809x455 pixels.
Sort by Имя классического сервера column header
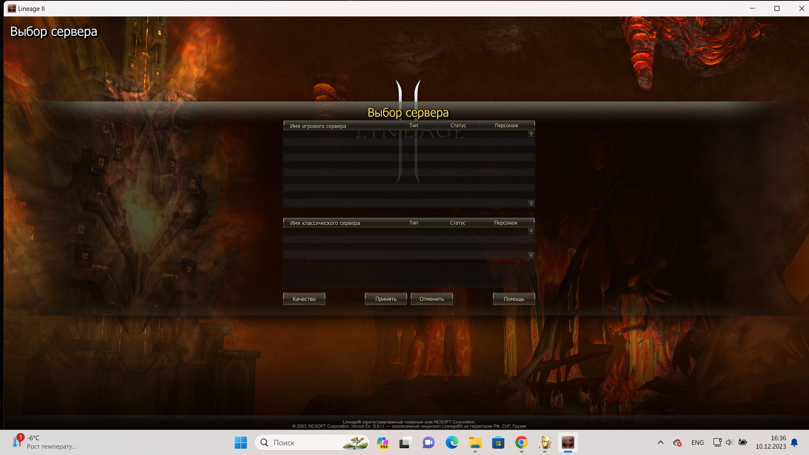pyautogui.click(x=337, y=223)
